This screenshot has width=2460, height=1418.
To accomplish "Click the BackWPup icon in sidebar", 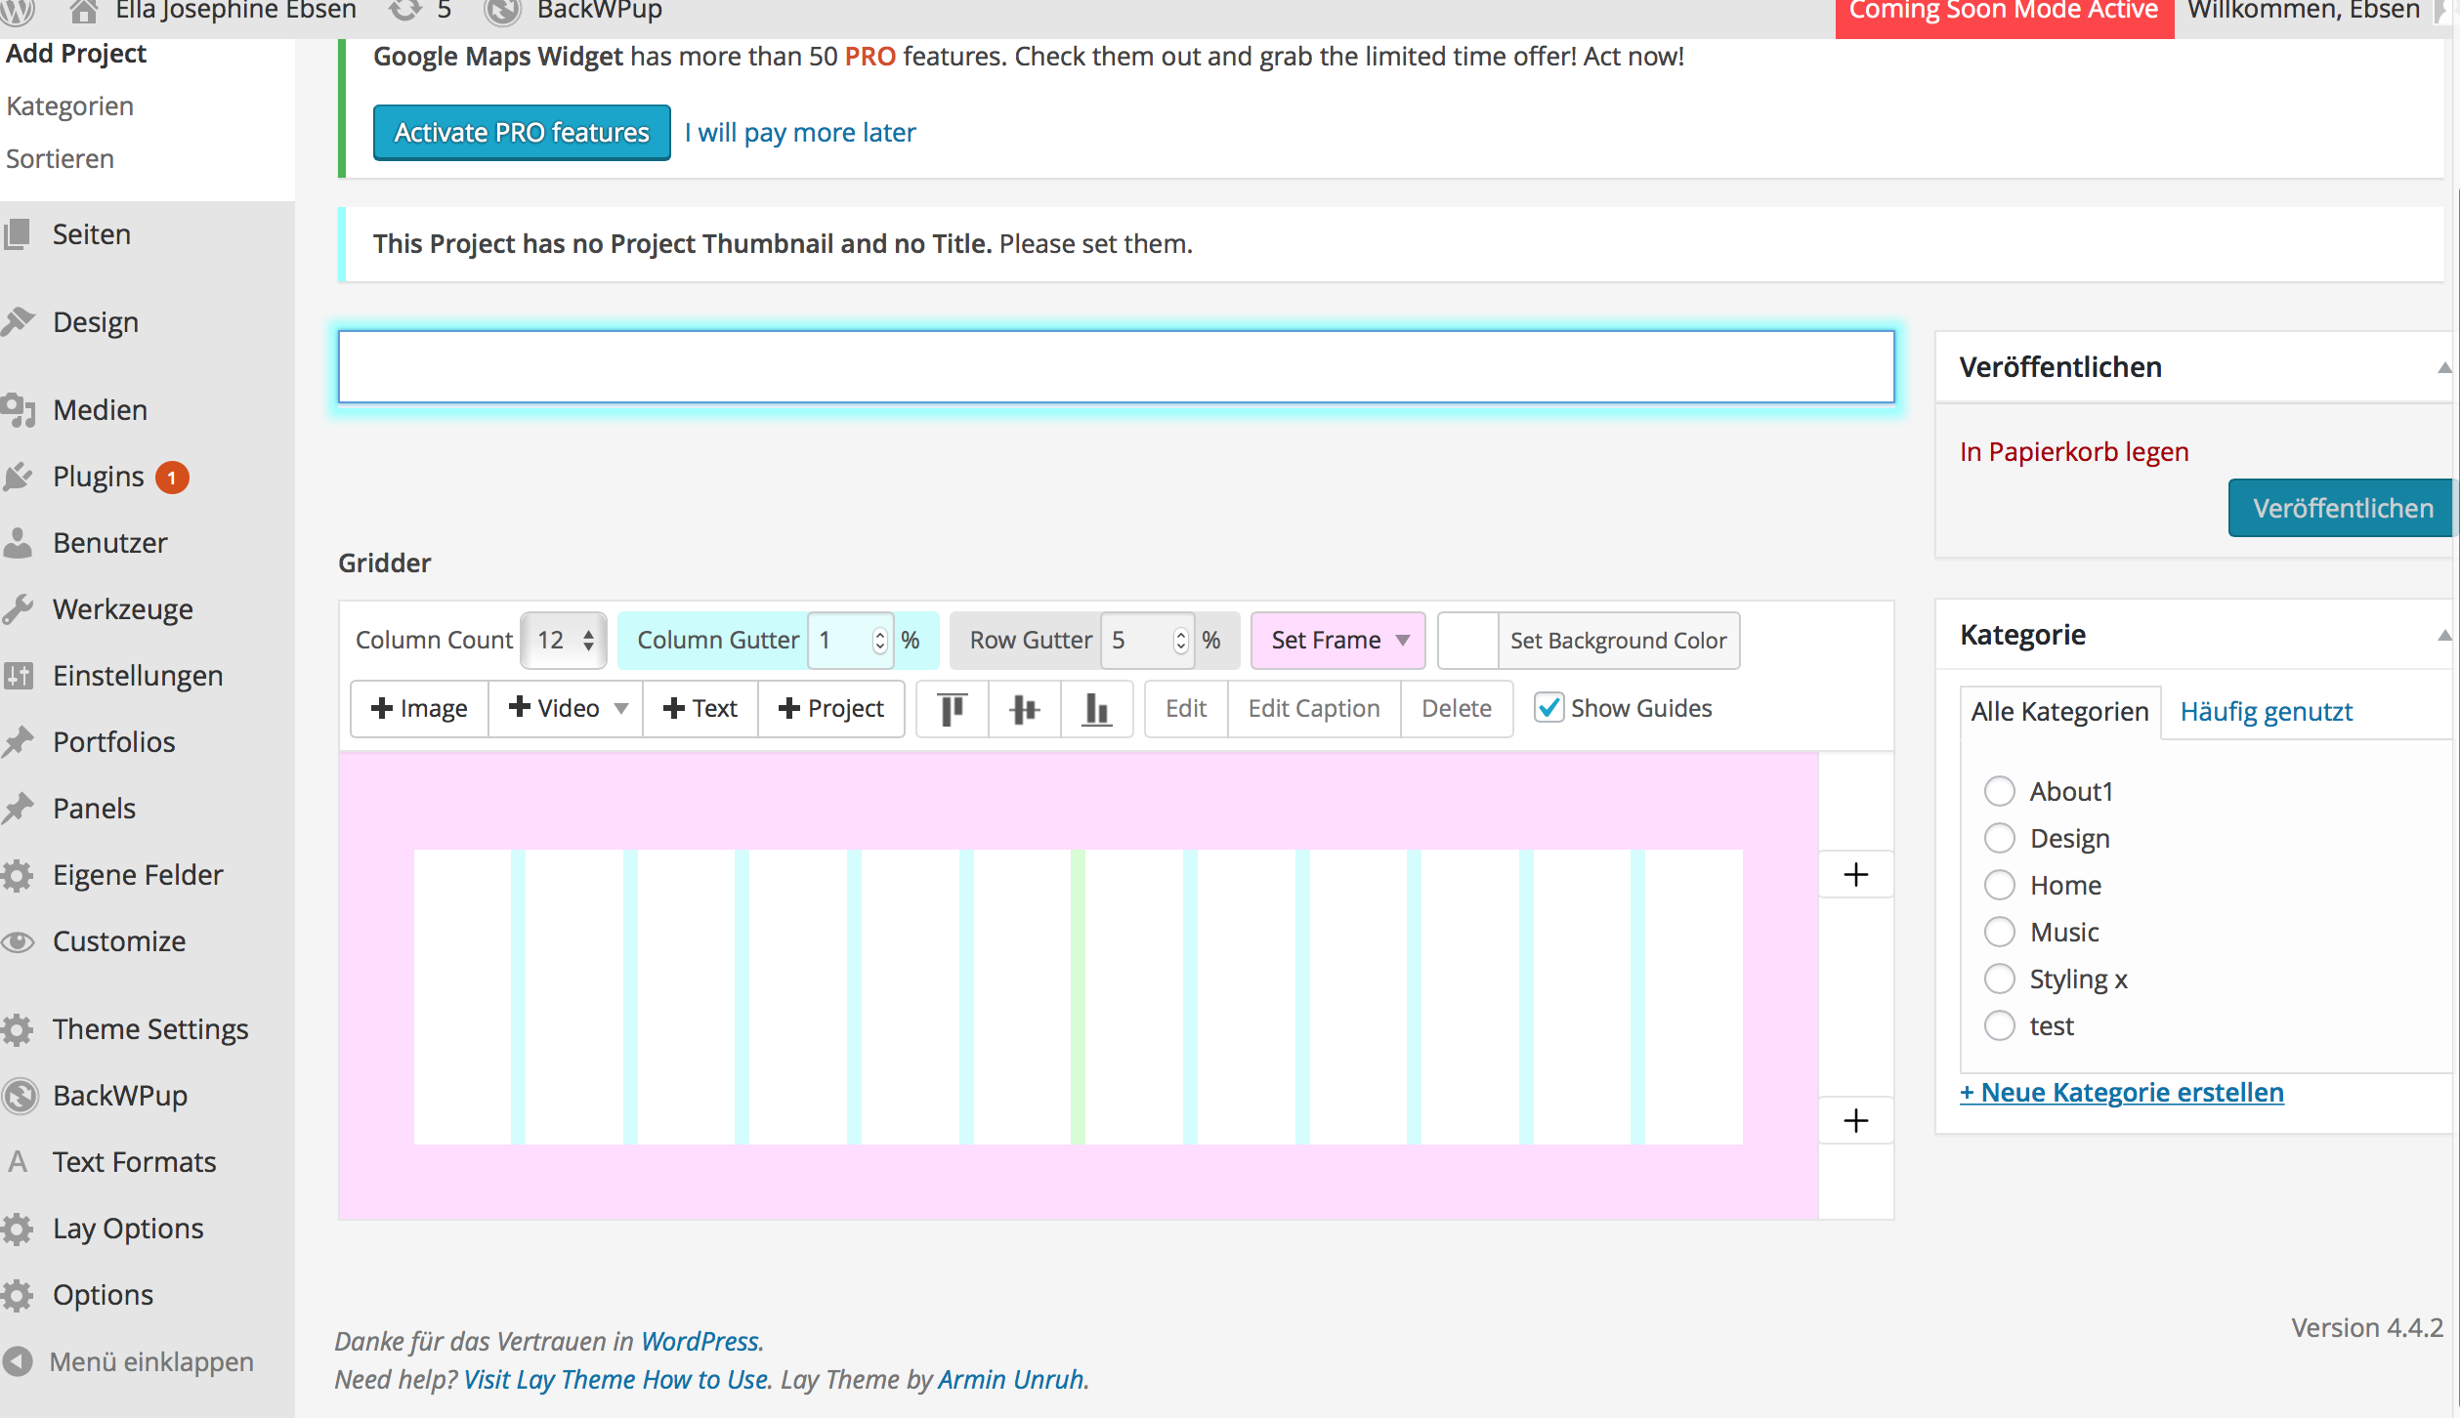I will 20,1096.
